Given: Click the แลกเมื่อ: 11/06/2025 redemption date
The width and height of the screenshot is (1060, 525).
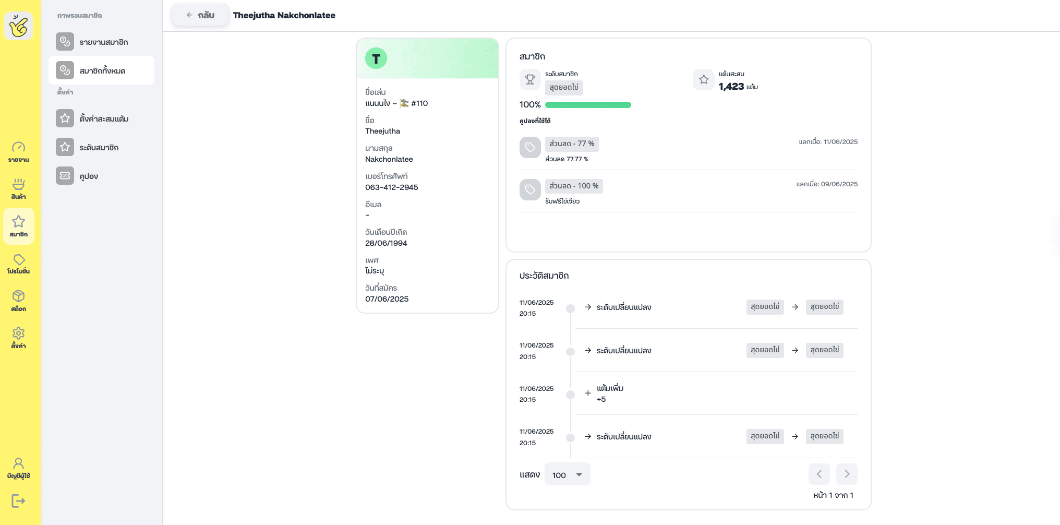Looking at the screenshot, I should [x=828, y=142].
